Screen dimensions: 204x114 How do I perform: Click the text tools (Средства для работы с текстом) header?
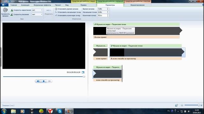138,1
